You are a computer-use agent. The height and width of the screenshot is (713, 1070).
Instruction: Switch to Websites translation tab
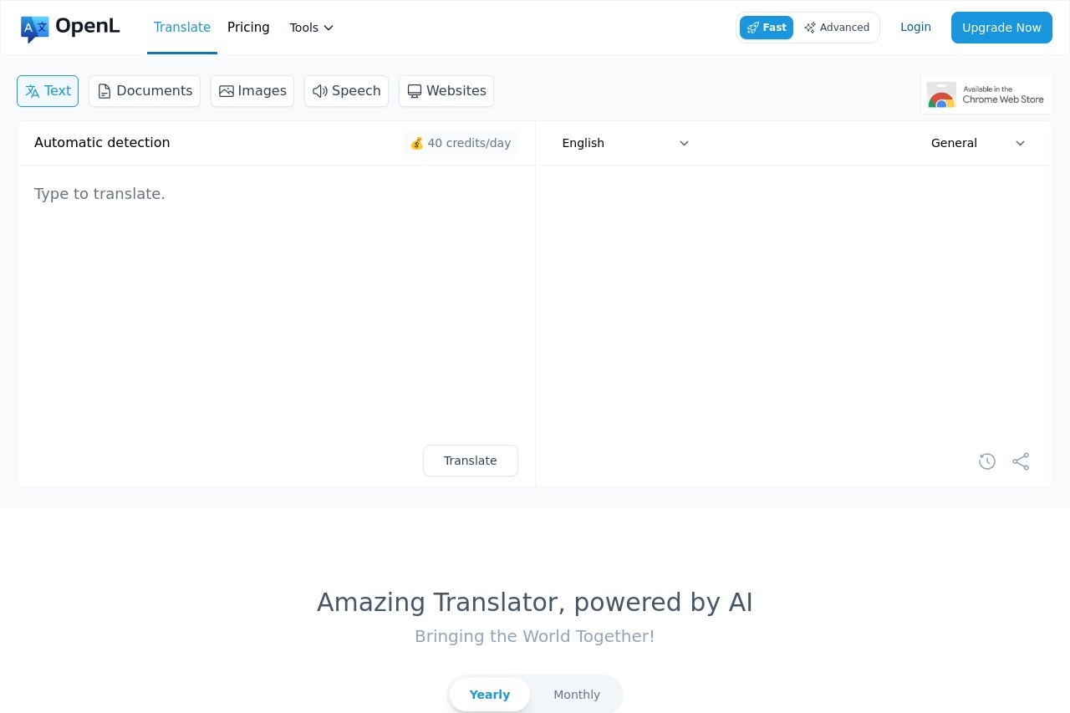point(446,91)
